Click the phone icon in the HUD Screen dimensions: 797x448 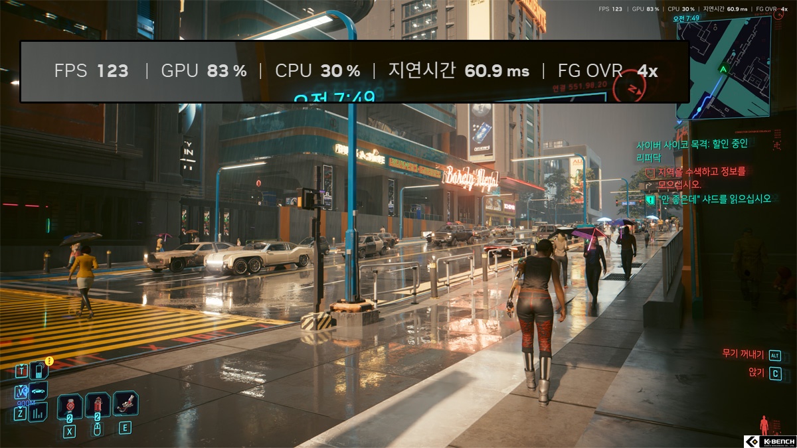(39, 370)
